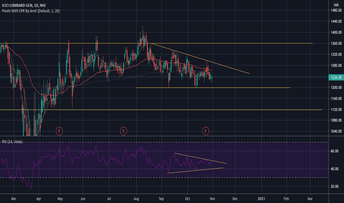Click the May label on time axis
The image size is (344, 203).
[x=60, y=199]
